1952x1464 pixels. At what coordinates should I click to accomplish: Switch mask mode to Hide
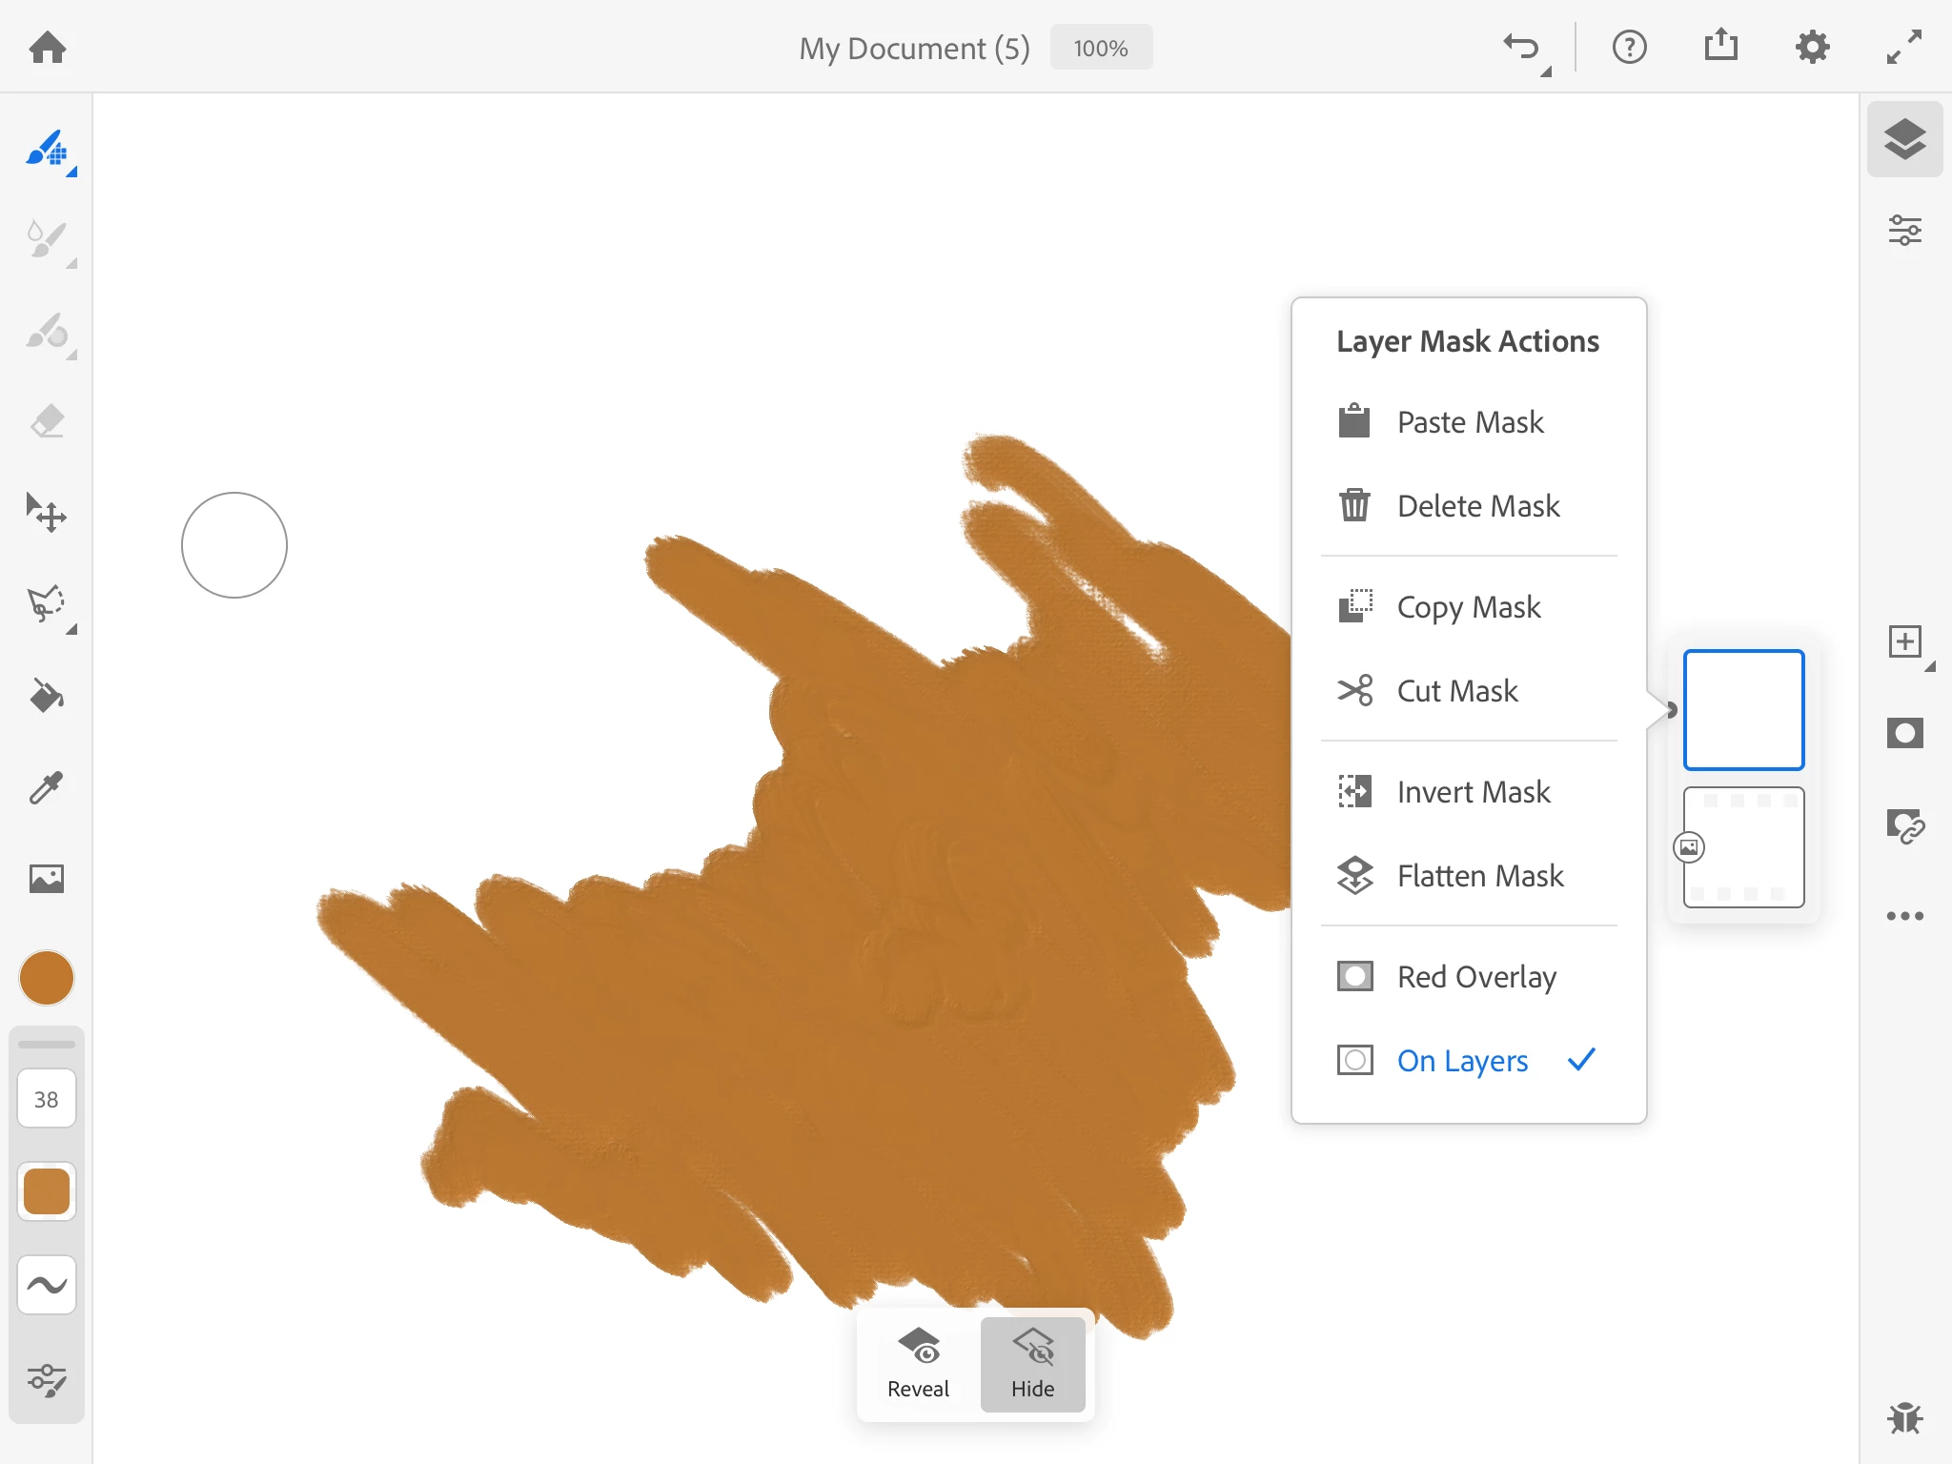[1032, 1364]
